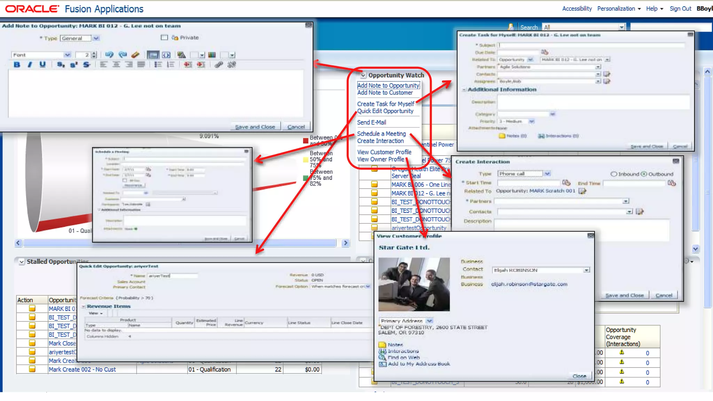Image resolution: width=713 pixels, height=401 pixels.
Task: Click the customer photo thumbnail
Action: (x=414, y=284)
